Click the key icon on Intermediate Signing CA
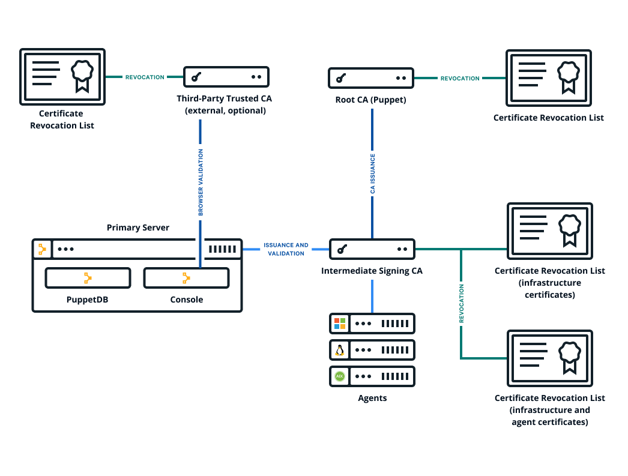 pyautogui.click(x=341, y=249)
